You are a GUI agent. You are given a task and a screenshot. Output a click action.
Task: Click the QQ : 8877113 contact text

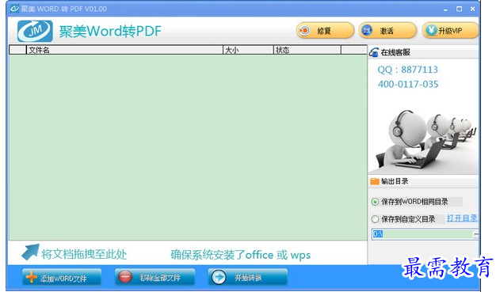pyautogui.click(x=407, y=70)
